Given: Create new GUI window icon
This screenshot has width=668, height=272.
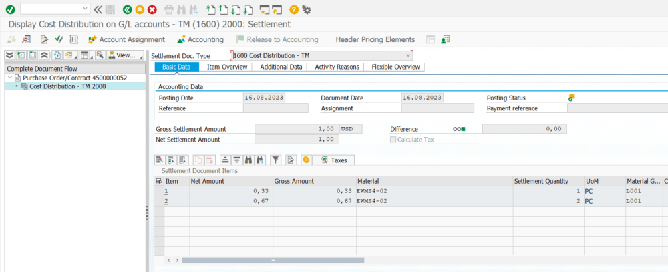Looking at the screenshot, I should pos(265,9).
